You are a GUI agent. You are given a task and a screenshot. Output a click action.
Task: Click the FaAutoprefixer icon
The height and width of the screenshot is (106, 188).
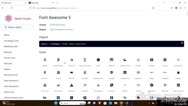(x=98, y=85)
